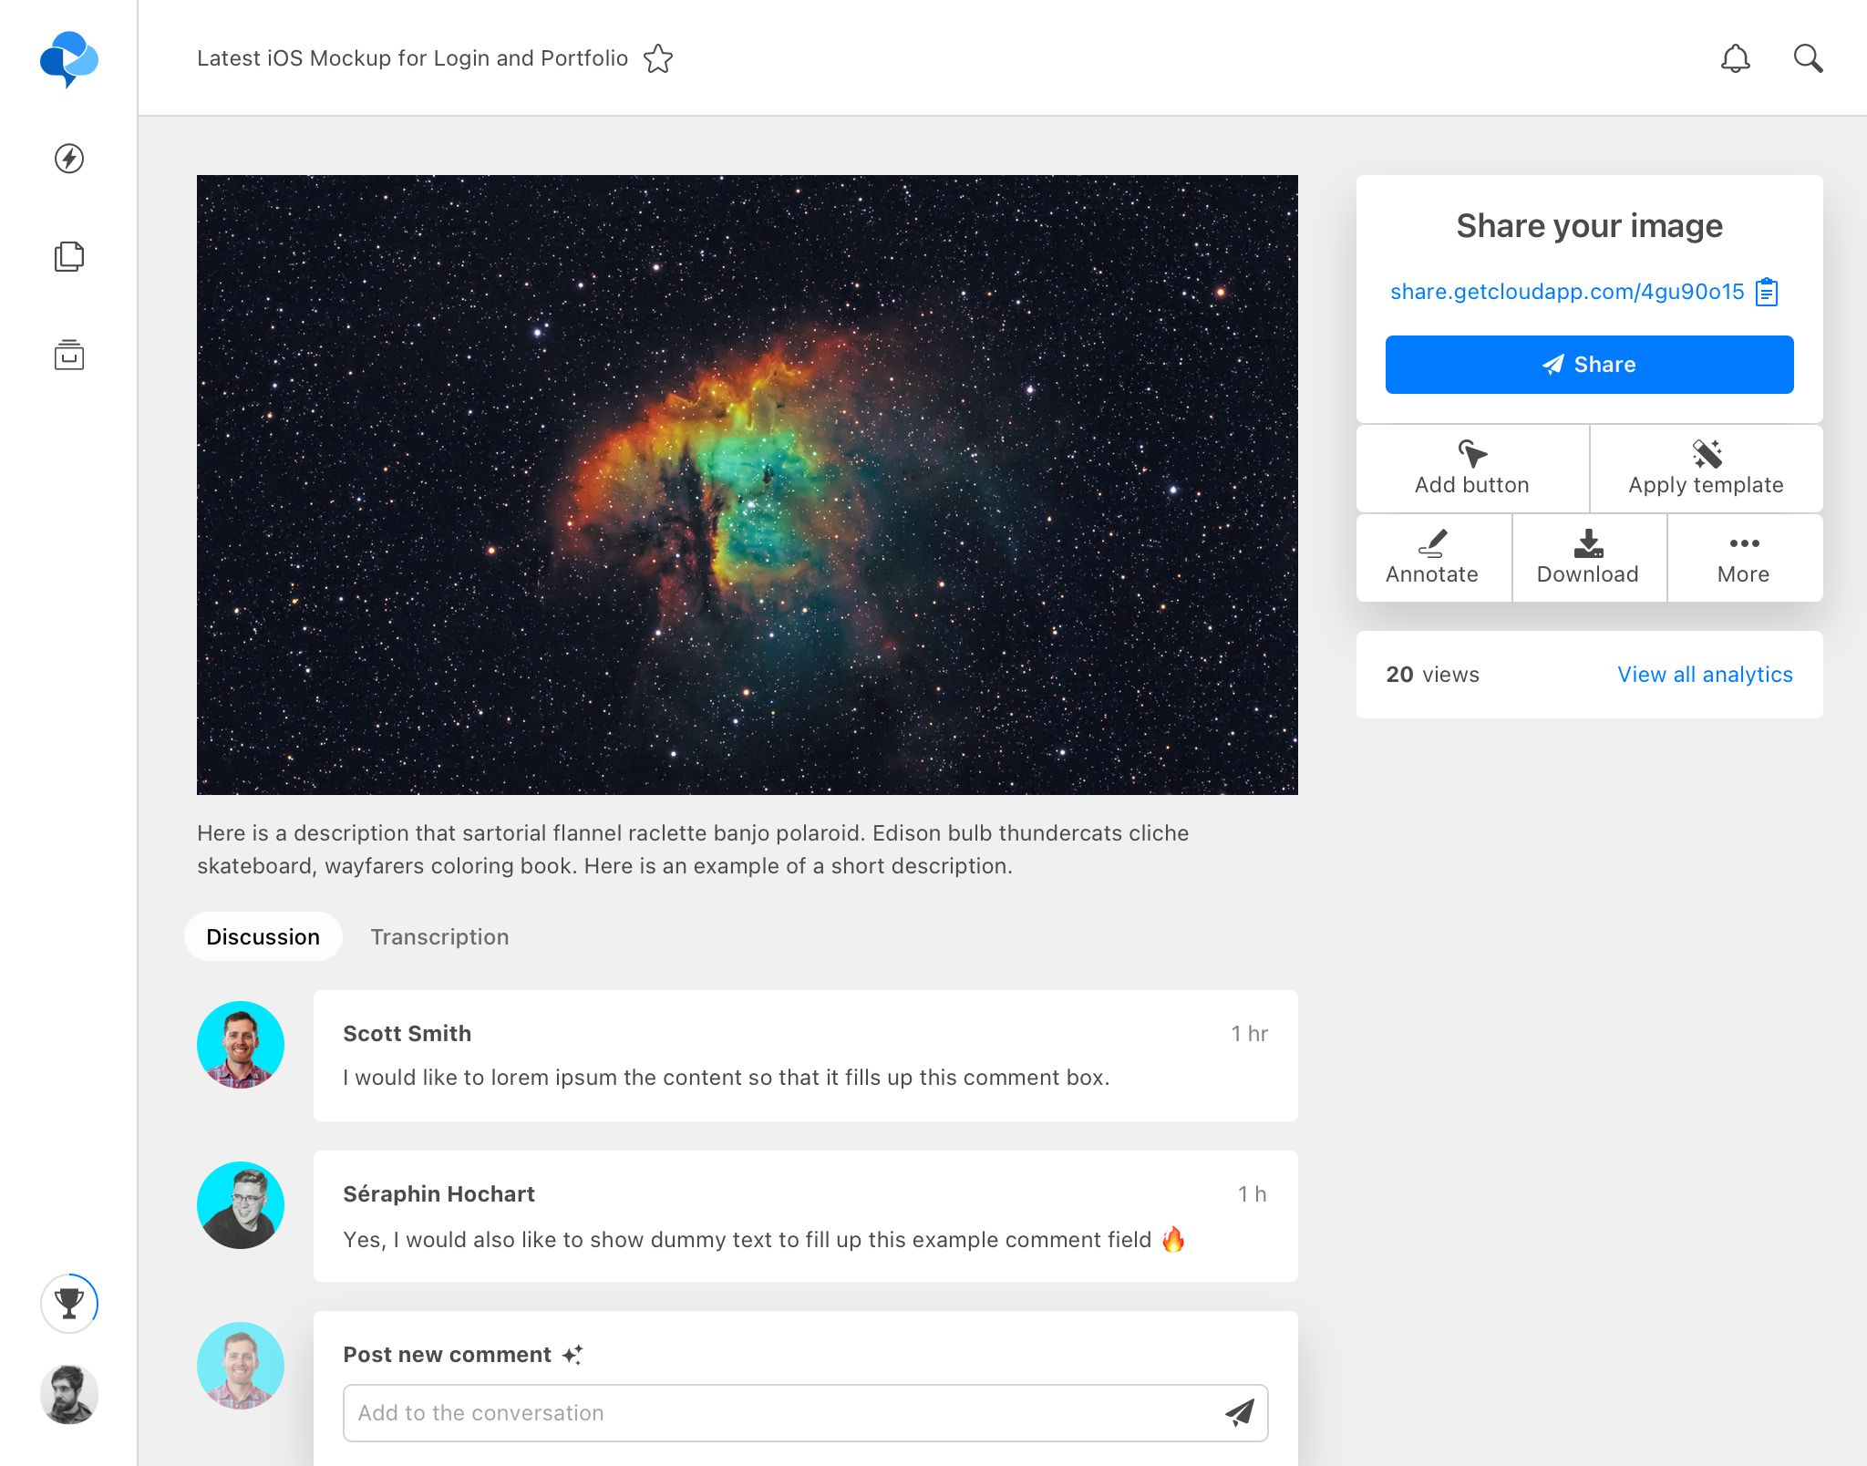Viewport: 1867px width, 1466px height.
Task: Send comment with paper plane icon
Action: (x=1239, y=1412)
